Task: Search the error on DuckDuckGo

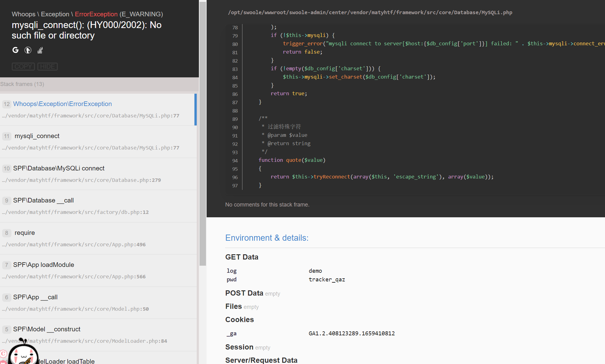Action: [28, 50]
